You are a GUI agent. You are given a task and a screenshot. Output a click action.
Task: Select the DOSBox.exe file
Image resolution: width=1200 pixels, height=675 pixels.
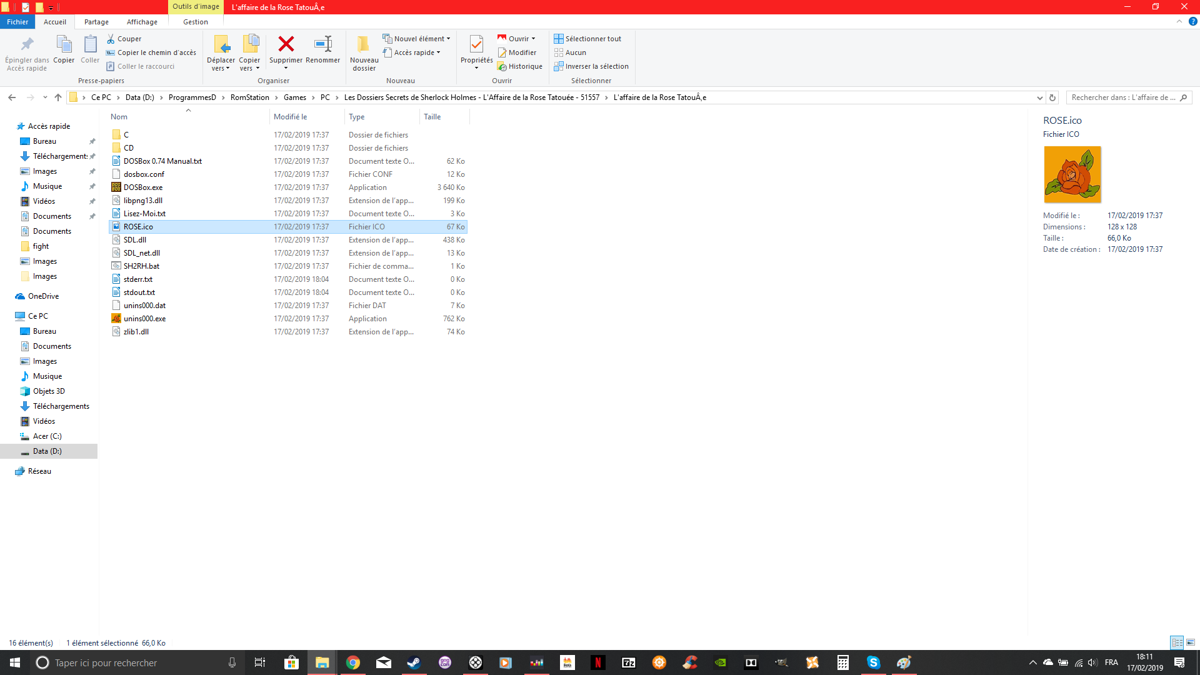(287, 187)
